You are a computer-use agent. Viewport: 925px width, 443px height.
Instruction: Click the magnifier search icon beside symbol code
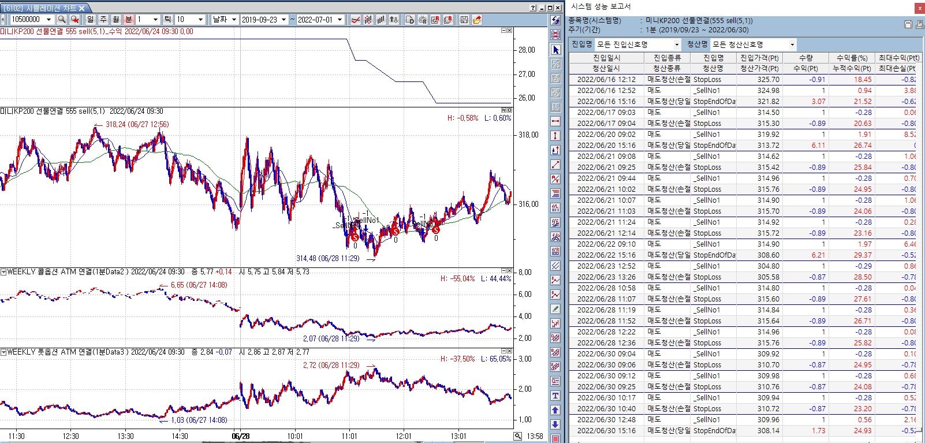point(62,20)
